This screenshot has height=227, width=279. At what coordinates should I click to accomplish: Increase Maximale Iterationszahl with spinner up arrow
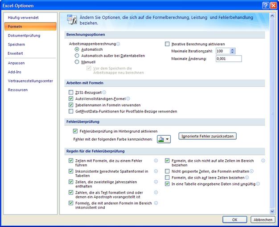[232, 49]
